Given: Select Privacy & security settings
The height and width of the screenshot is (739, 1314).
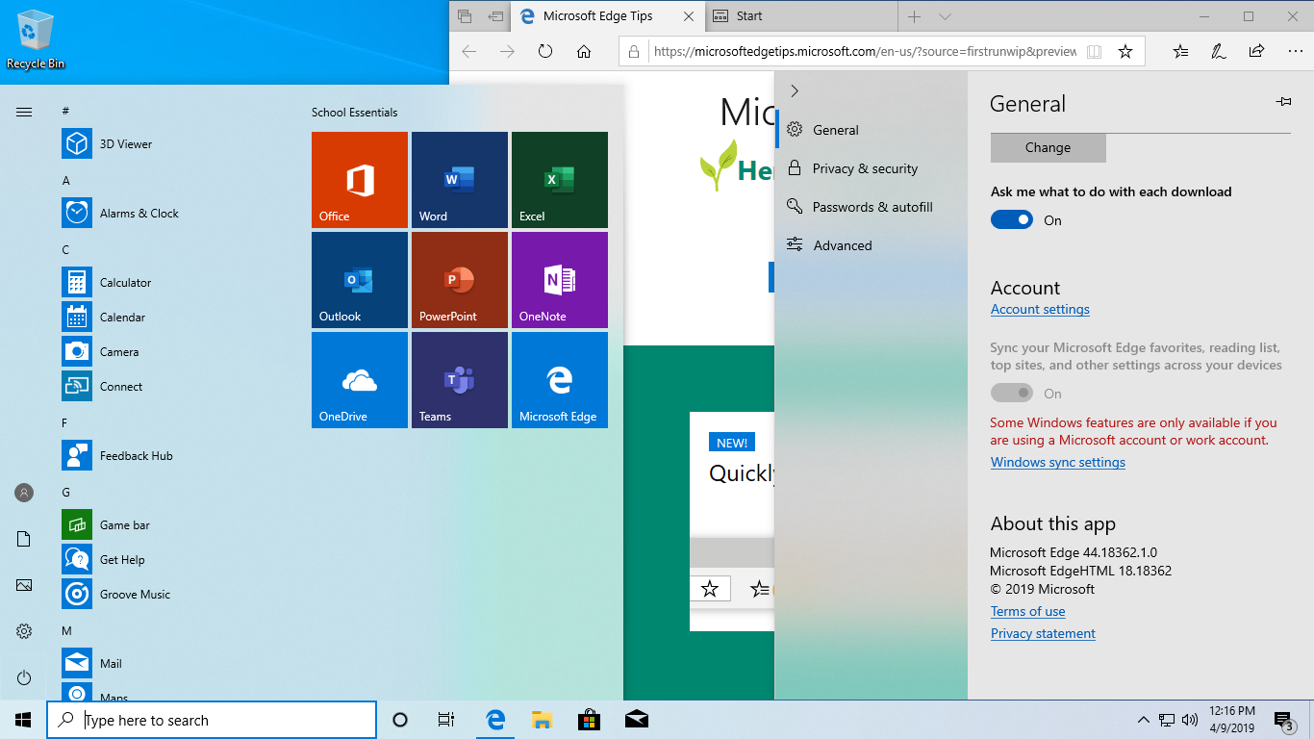Looking at the screenshot, I should pos(871,168).
